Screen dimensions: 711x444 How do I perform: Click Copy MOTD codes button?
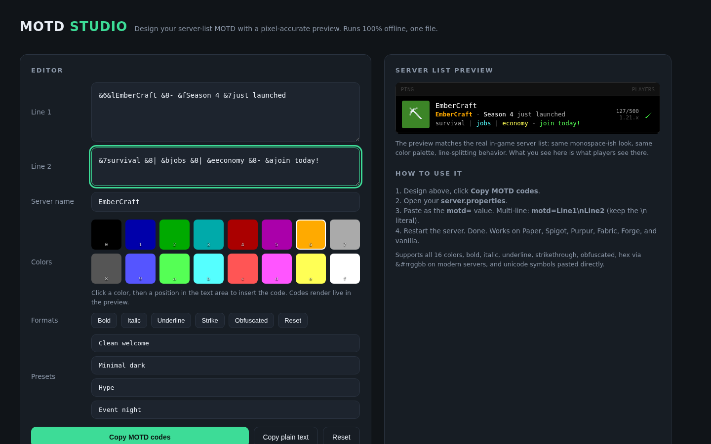pyautogui.click(x=140, y=436)
